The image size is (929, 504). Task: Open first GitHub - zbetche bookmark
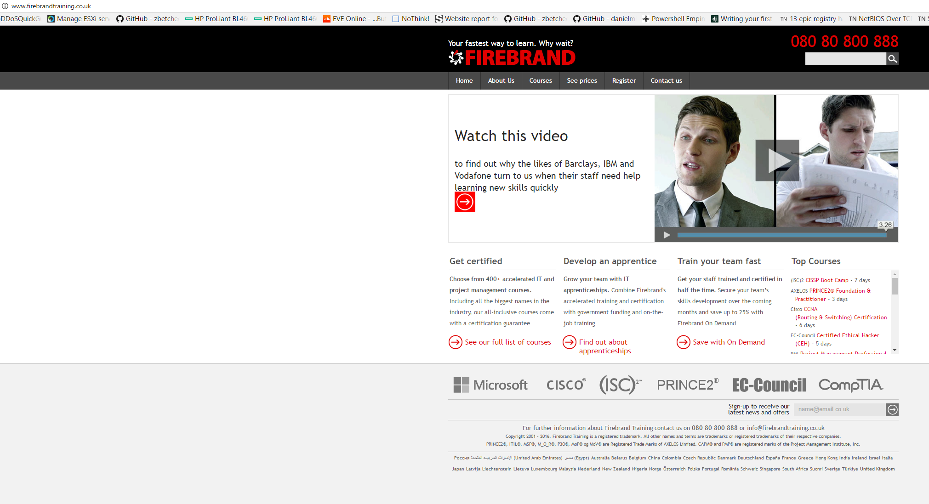pos(147,19)
